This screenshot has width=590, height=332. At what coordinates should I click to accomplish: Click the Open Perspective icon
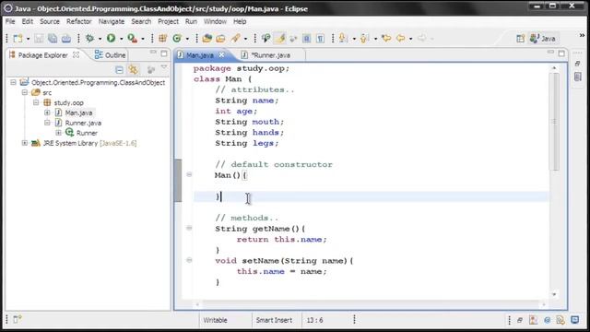[x=520, y=39]
